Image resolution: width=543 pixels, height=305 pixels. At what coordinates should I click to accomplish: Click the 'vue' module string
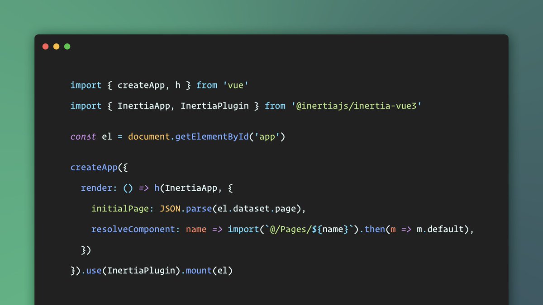click(x=235, y=85)
